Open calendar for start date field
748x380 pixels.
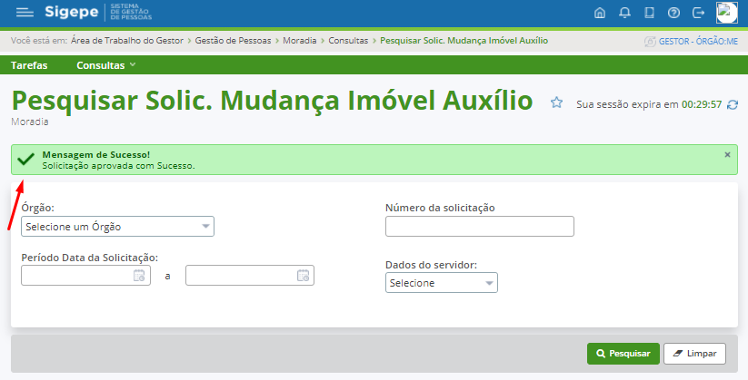pyautogui.click(x=139, y=275)
